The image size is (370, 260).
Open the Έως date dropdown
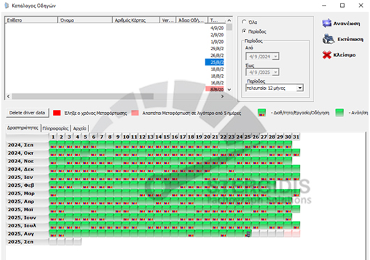point(275,72)
